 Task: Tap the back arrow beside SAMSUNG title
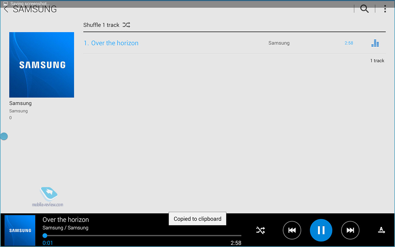(x=6, y=9)
